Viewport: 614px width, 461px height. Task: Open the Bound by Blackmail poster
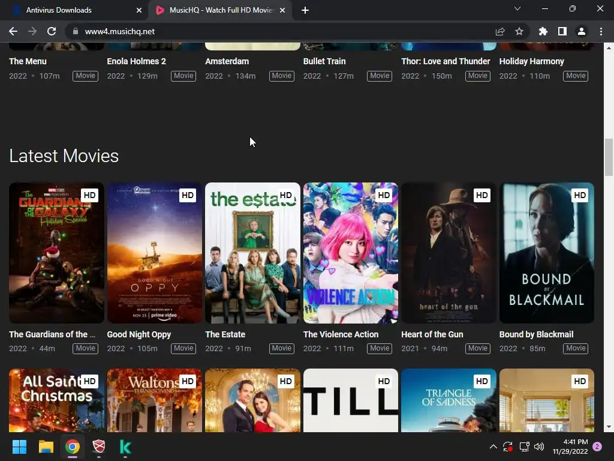pyautogui.click(x=547, y=253)
